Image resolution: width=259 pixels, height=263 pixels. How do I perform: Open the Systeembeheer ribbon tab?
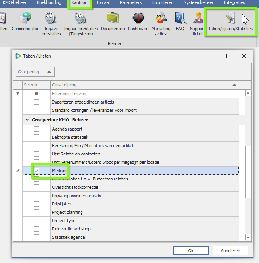coord(198,2)
